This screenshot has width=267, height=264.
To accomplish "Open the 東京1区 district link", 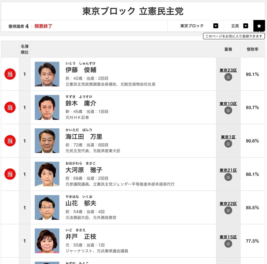I will (x=228, y=137).
